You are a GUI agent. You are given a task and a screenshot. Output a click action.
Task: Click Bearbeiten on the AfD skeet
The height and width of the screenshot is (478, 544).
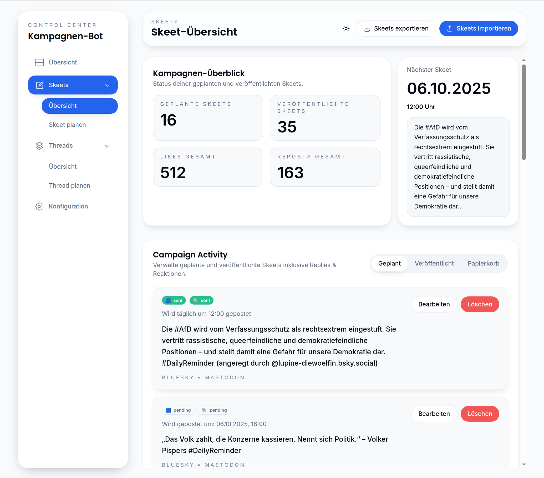(434, 304)
